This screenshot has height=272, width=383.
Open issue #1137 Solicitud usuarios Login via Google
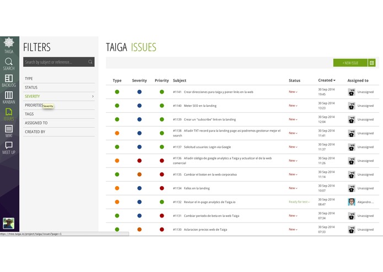pos(202,147)
